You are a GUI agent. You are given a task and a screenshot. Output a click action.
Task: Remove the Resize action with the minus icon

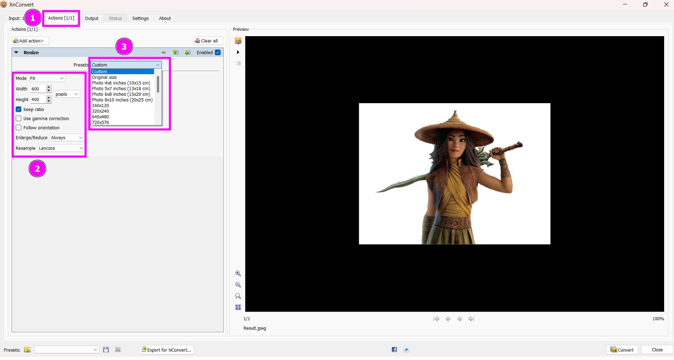tap(163, 53)
